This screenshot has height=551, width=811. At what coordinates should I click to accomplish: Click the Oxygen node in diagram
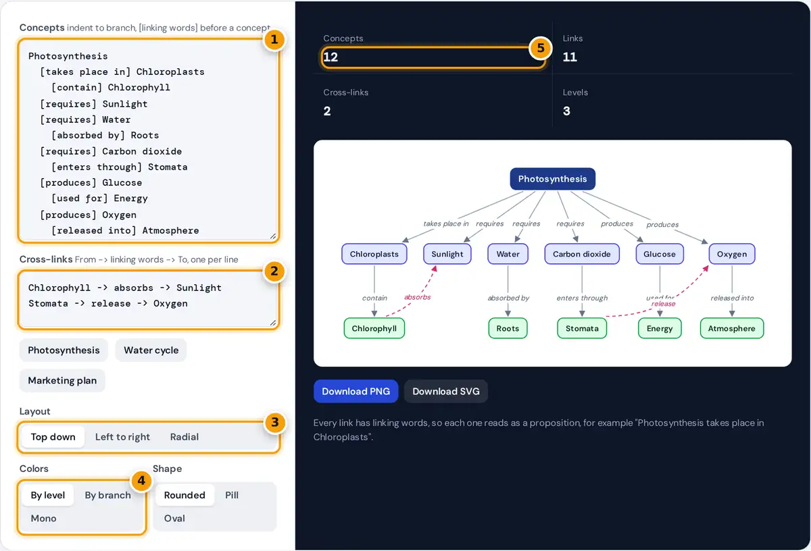(732, 254)
